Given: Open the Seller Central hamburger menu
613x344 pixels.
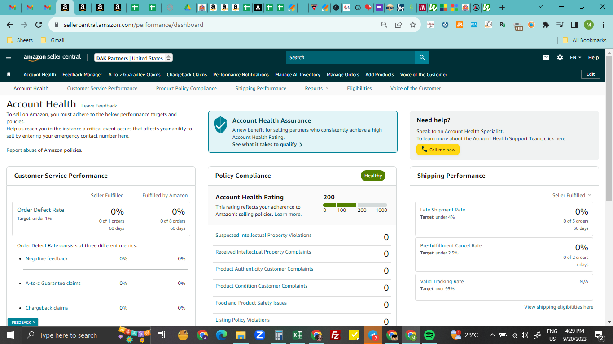Looking at the screenshot, I should coord(9,57).
